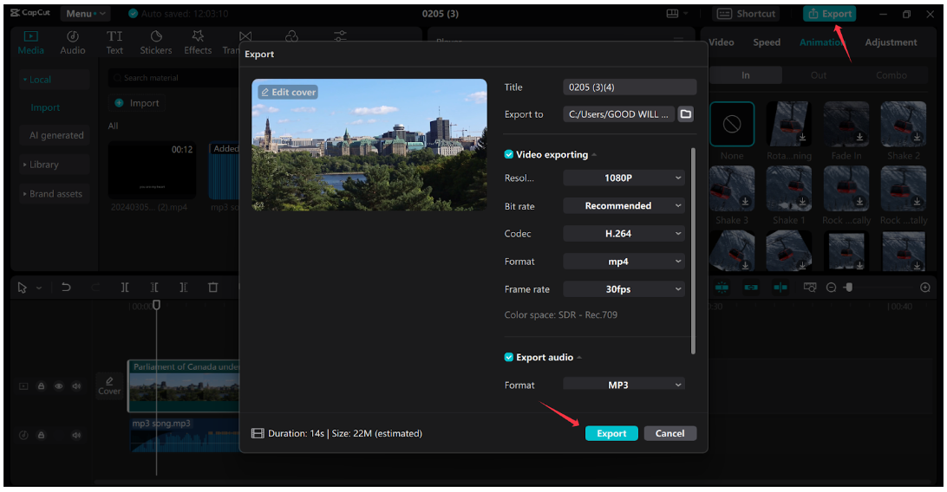Select the Shake 2 animation thumbnail
947x492 pixels.
[x=904, y=124]
